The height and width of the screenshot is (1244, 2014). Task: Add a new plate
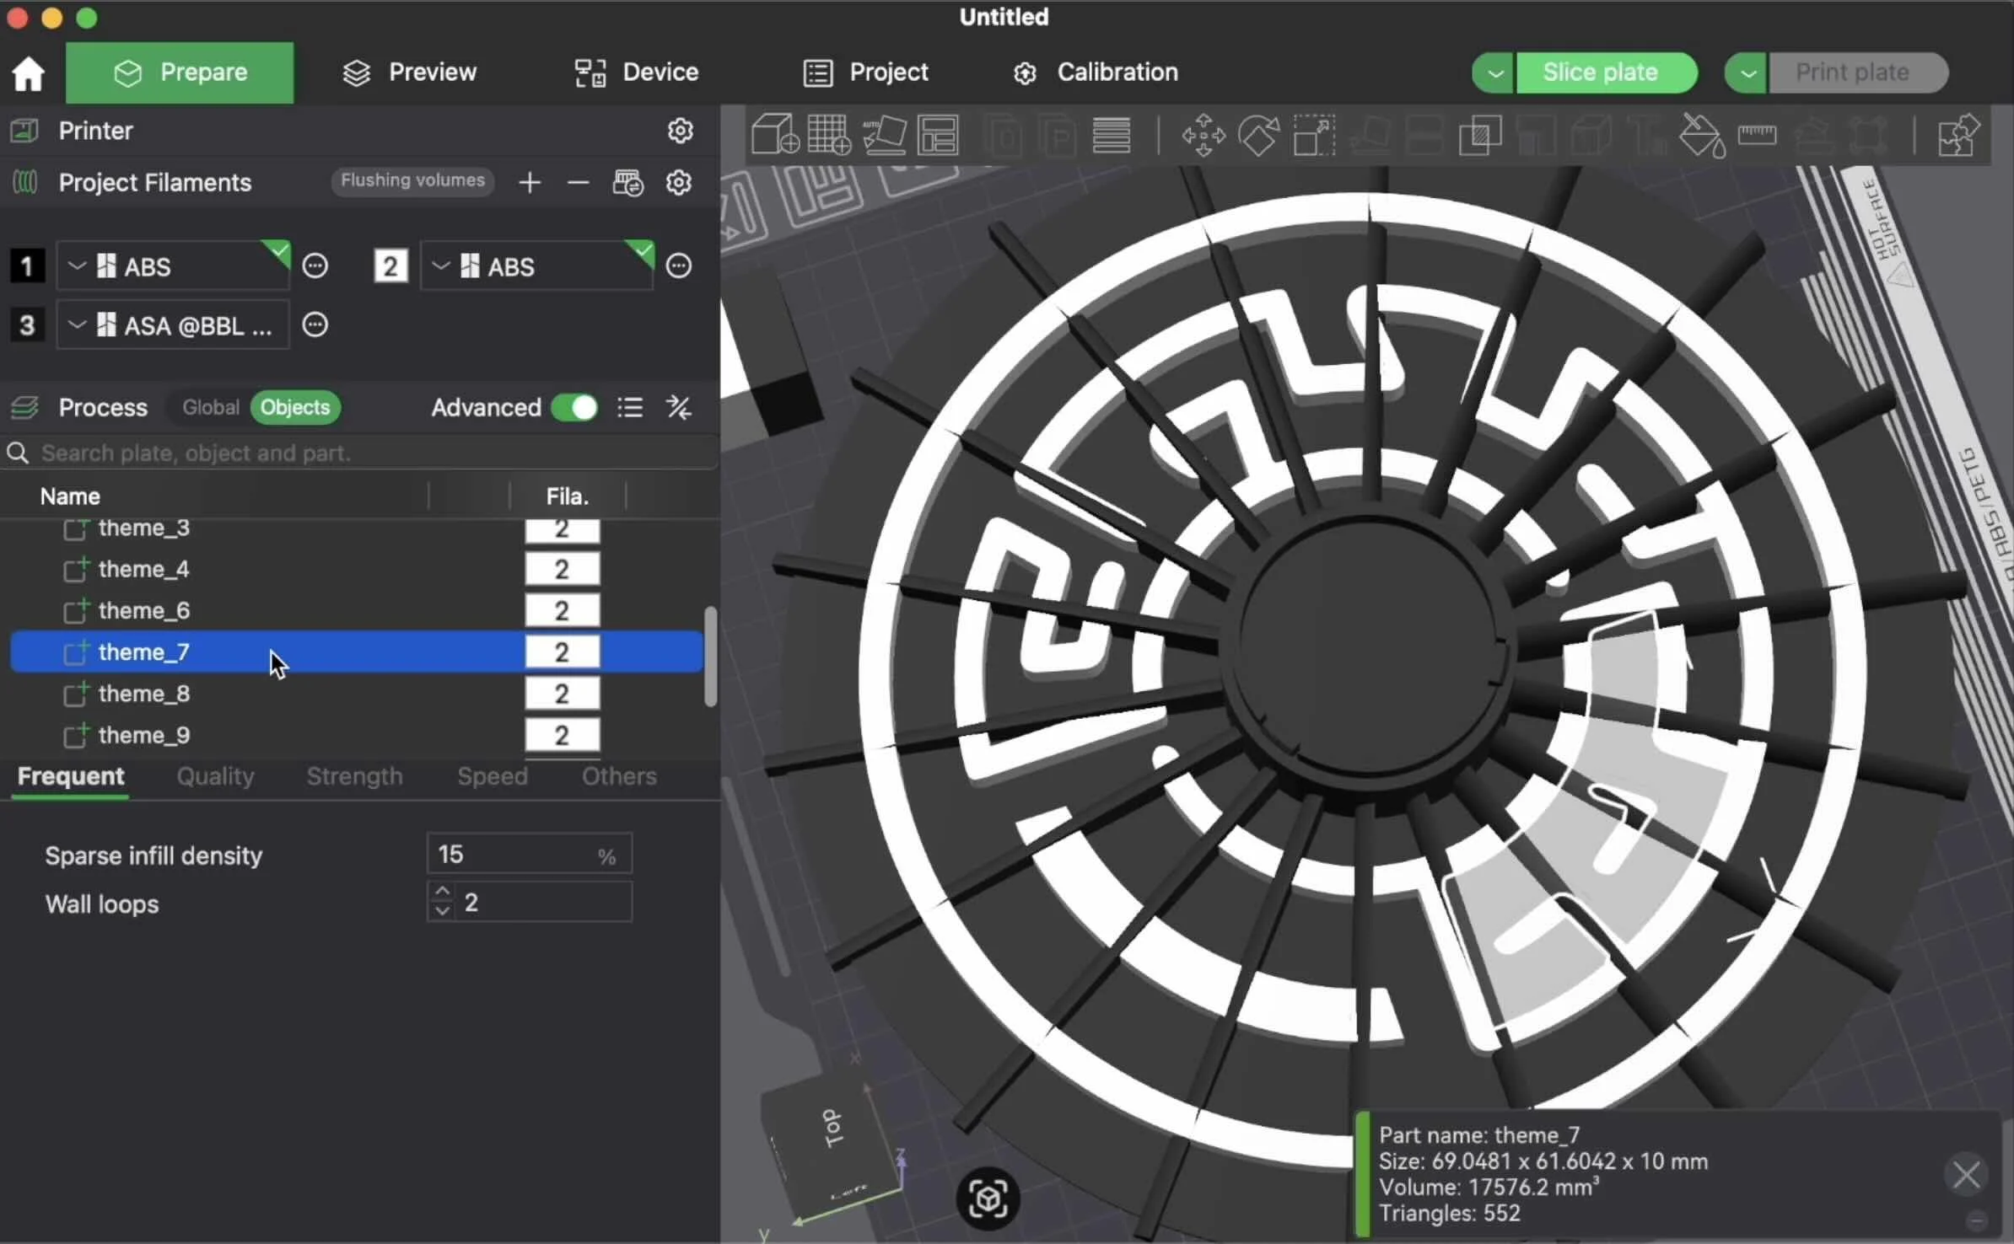pos(829,135)
